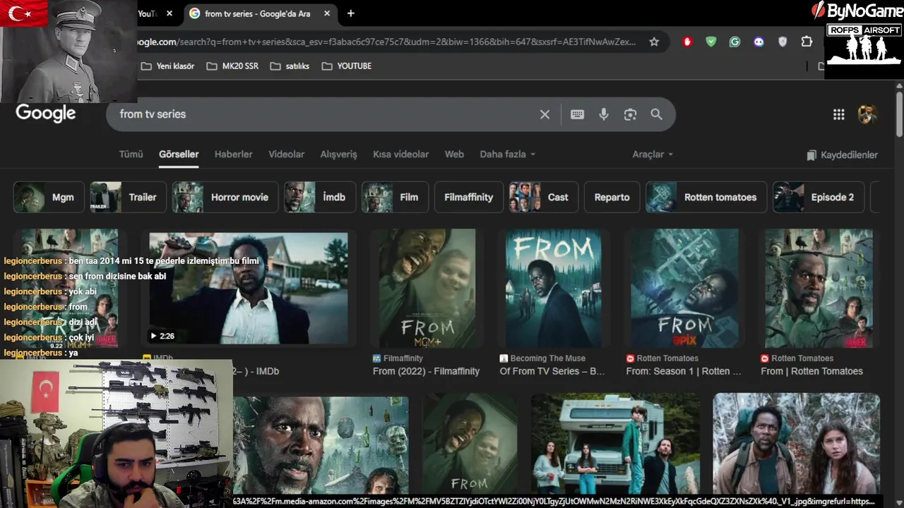Open the Kısa videolar tab

coord(400,154)
